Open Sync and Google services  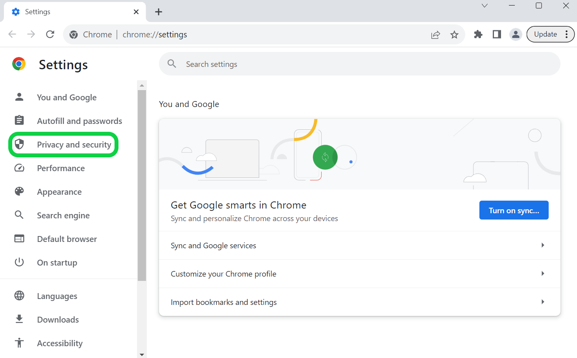tap(359, 245)
